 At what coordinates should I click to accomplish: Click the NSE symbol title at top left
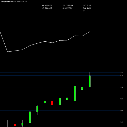(14, 2)
